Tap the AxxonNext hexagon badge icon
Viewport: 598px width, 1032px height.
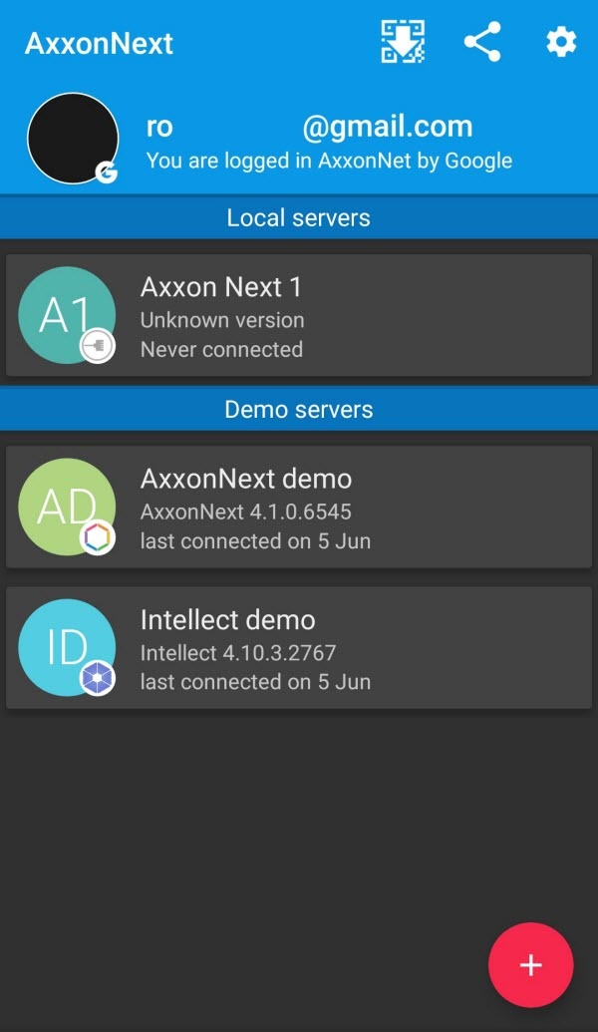(x=98, y=538)
